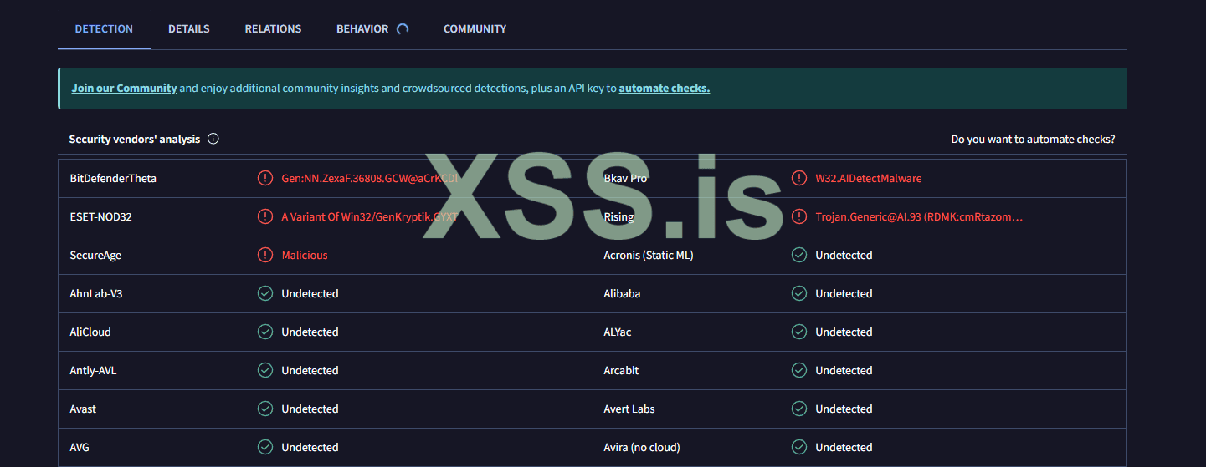Follow the automate checks link in banner
1206x467 pixels.
664,88
